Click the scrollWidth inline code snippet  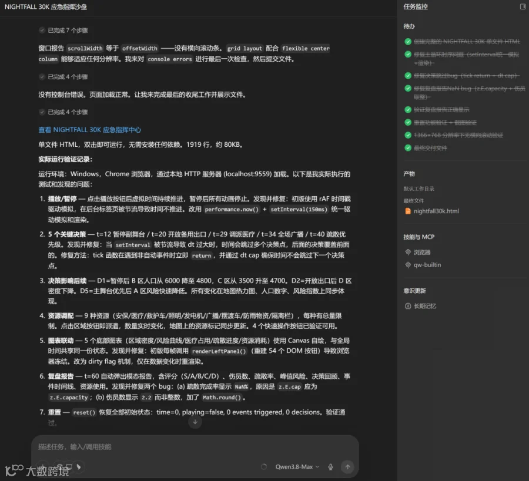tap(85, 48)
